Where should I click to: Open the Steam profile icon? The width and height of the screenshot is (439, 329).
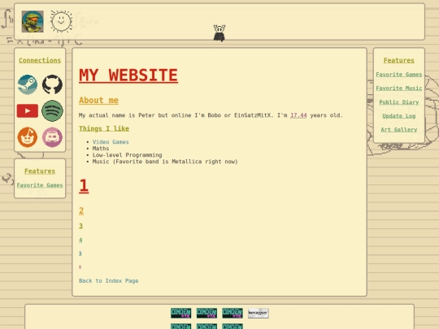(x=28, y=84)
